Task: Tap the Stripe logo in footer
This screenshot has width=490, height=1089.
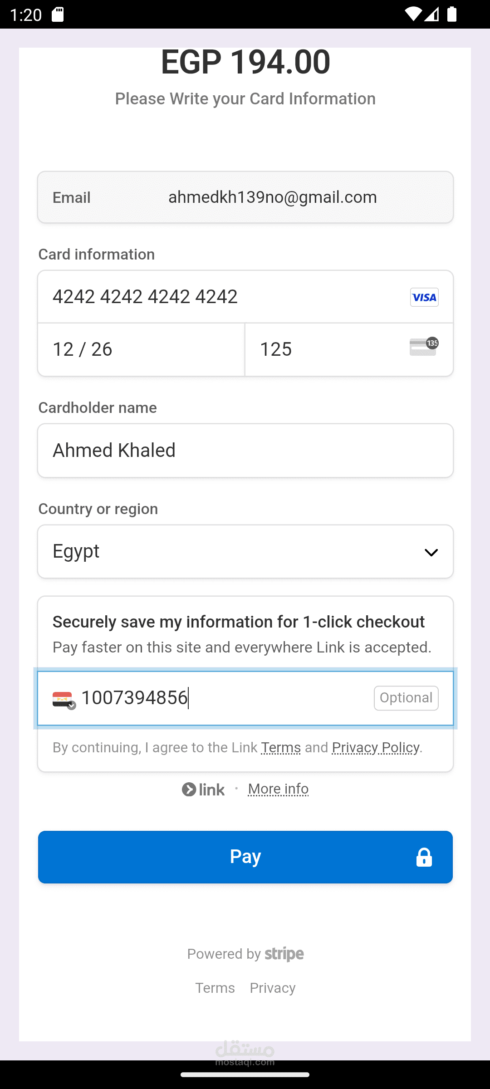Action: [x=284, y=954]
